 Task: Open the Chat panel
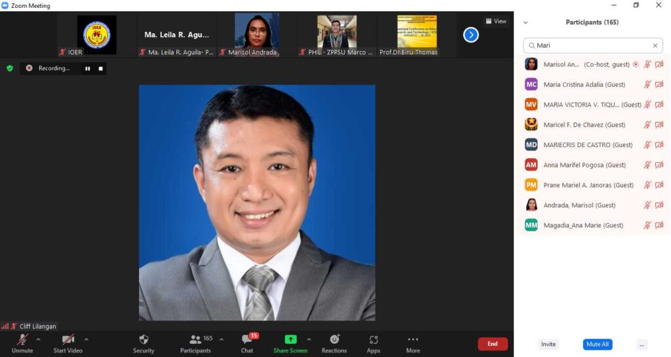point(247,340)
